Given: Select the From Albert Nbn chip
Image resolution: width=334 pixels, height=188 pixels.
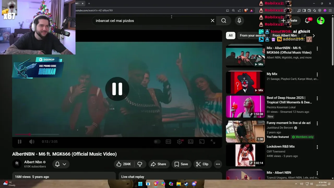Looking at the screenshot, I should tap(284, 36).
